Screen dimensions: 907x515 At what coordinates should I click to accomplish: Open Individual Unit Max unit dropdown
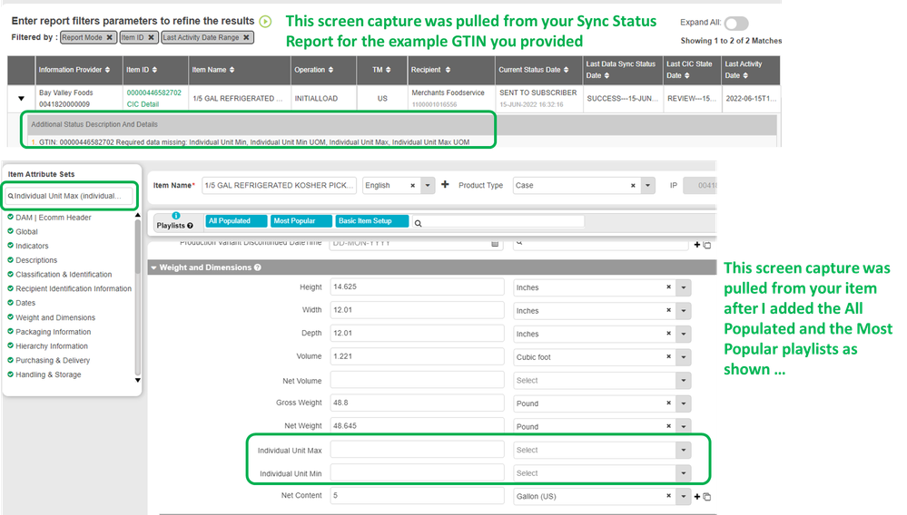683,450
